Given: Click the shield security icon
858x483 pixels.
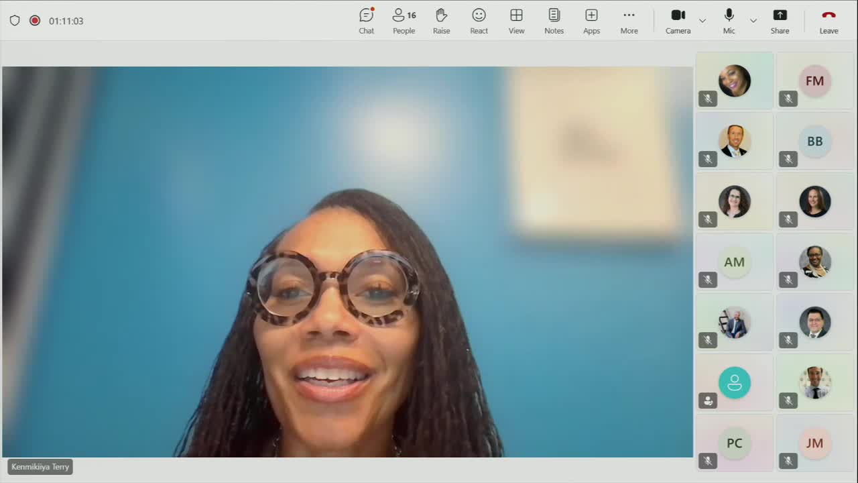Looking at the screenshot, I should pos(15,21).
